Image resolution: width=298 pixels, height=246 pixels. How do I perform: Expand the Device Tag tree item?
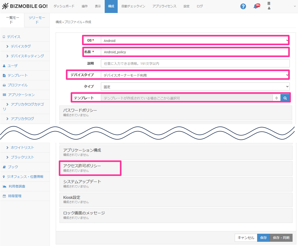(20, 46)
